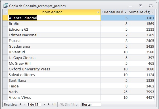The image size is (159, 109).
Task: Click the current record number box
Action: pos(34,104)
